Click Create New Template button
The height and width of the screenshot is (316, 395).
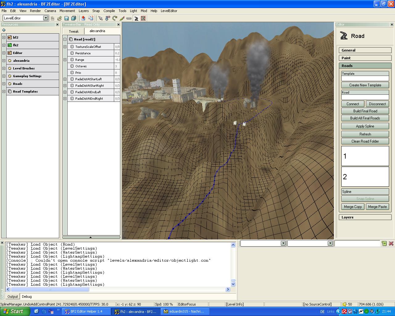pyautogui.click(x=365, y=85)
